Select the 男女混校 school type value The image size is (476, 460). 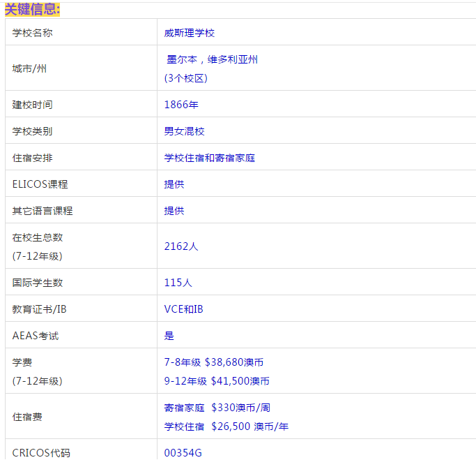pyautogui.click(x=185, y=131)
